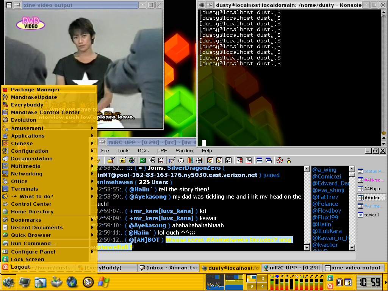Toggle sticky pin on Konsole window
The width and height of the screenshot is (388, 291).
(x=210, y=5)
